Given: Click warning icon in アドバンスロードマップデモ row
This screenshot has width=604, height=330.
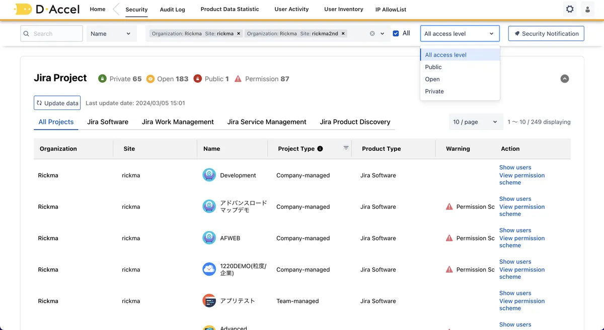Looking at the screenshot, I should [x=449, y=206].
